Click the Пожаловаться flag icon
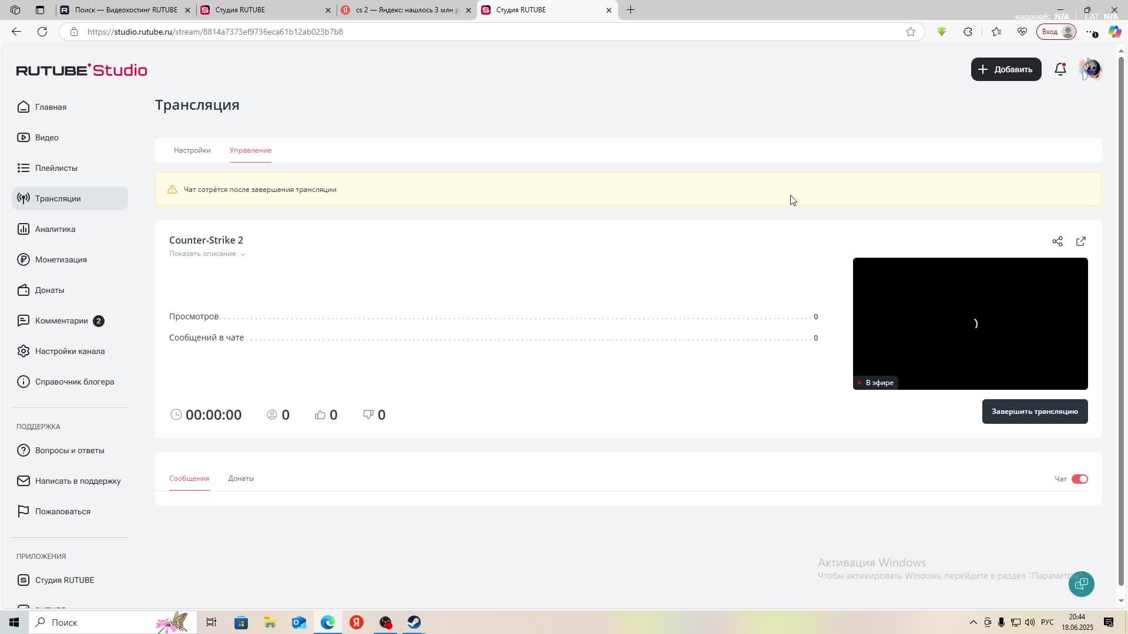The width and height of the screenshot is (1128, 634). point(23,511)
